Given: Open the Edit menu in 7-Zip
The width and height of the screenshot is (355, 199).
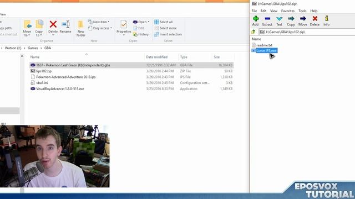Looking at the screenshot, I should pos(263,11).
